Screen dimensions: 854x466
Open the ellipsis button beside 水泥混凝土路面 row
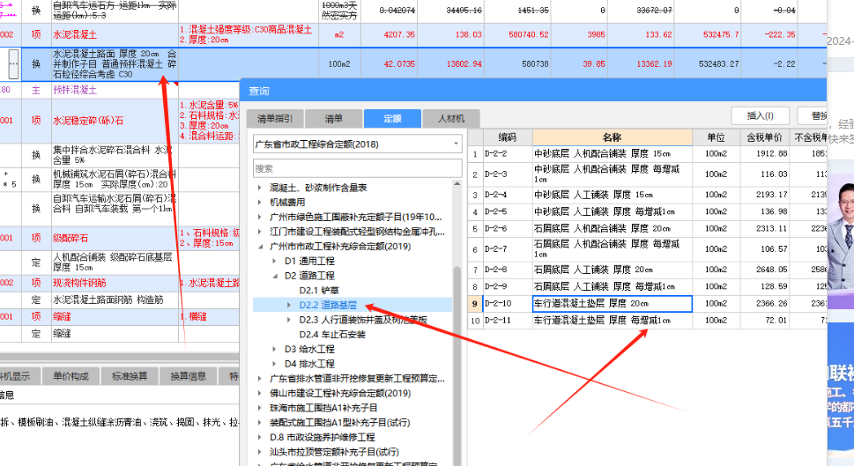point(13,63)
